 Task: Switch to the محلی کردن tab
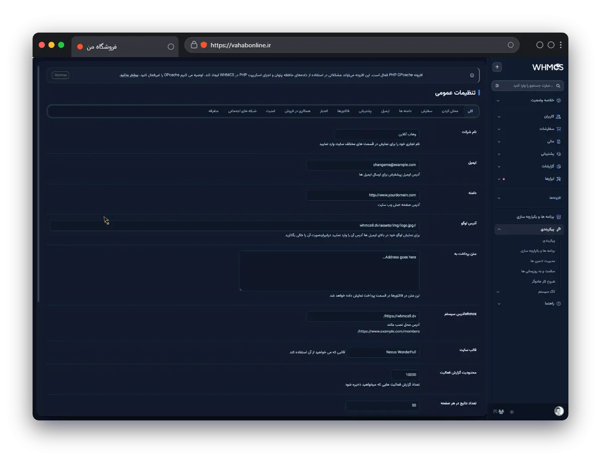[x=450, y=111]
